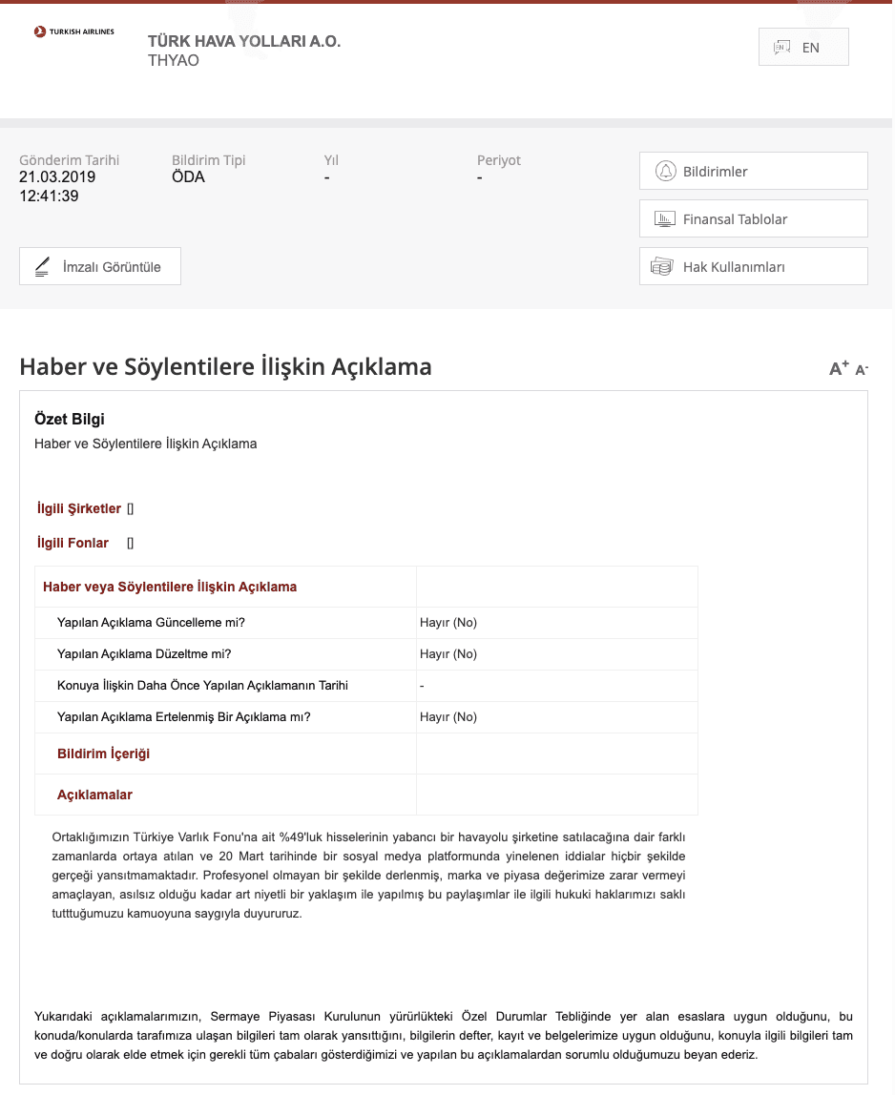Click the Özet Bilgi heading
895x1095 pixels.
70,419
